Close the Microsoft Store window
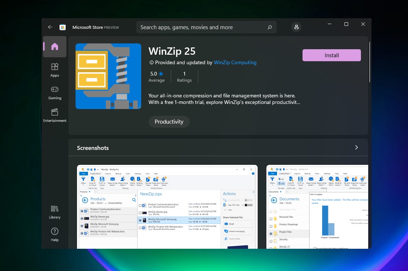Image resolution: width=408 pixels, height=271 pixels. click(x=363, y=24)
